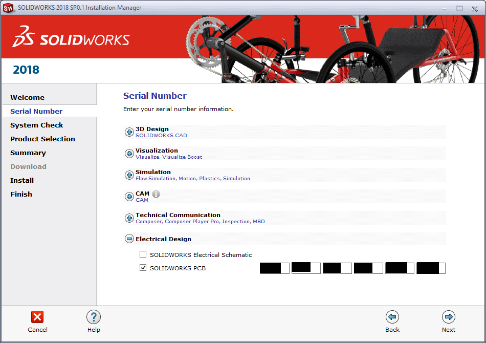This screenshot has height=343, width=486.
Task: Click the CAM sub-label text
Action: pos(142,200)
